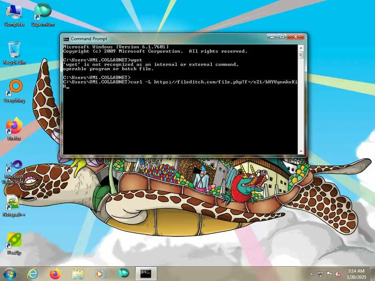The height and width of the screenshot is (281, 375).
Task: Launch Internet Explorer from the taskbar
Action: click(33, 274)
